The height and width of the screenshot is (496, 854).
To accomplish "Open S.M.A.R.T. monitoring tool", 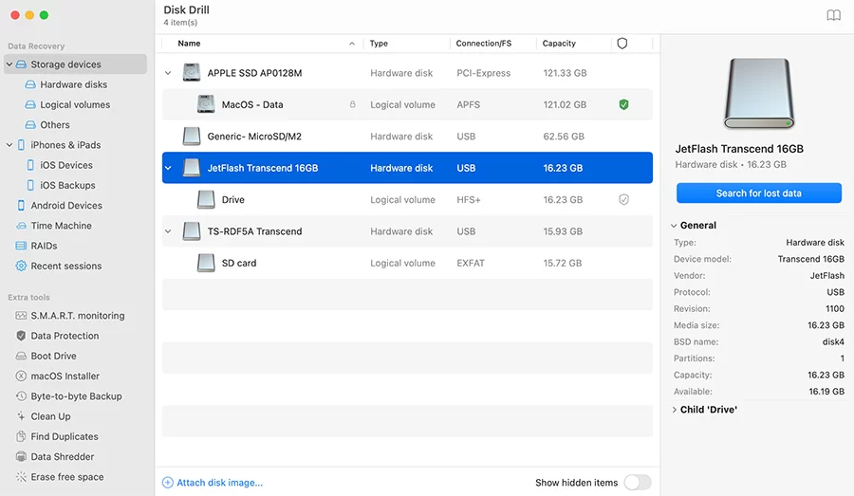I will tap(70, 316).
